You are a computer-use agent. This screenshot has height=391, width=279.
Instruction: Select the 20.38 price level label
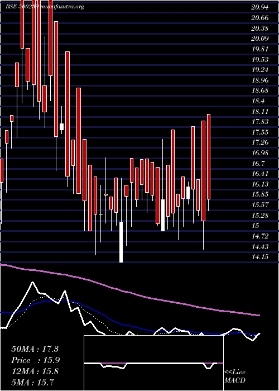pos(260,28)
